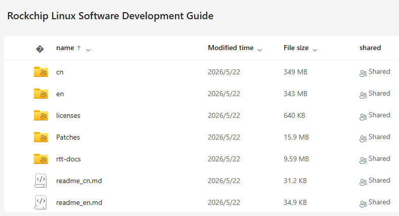
Task: Click modified date of readme_en.md
Action: 224,202
